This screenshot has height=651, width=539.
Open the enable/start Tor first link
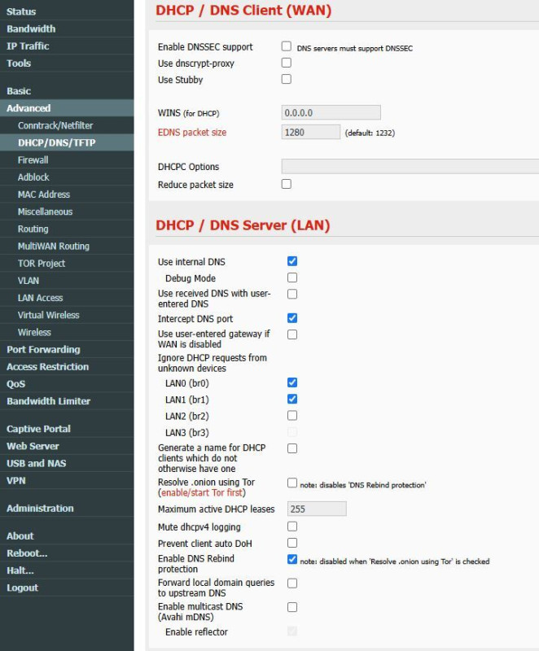coord(202,493)
